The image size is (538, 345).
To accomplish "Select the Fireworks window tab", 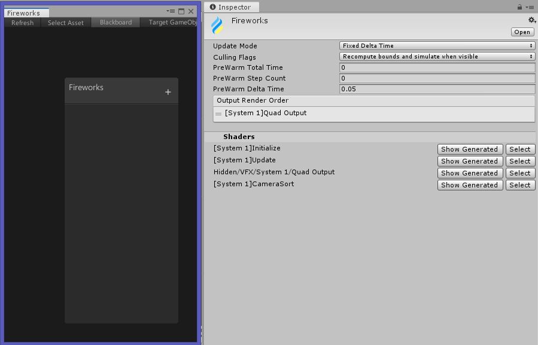I will 24,13.
